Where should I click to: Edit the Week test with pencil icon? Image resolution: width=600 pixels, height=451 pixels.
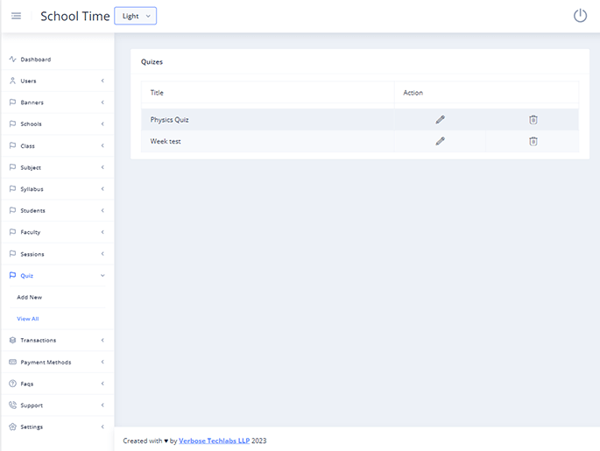coord(440,141)
